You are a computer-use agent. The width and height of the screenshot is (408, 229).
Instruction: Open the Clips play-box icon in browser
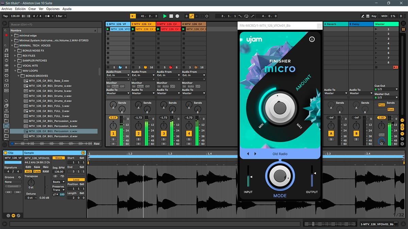click(x=6, y=85)
